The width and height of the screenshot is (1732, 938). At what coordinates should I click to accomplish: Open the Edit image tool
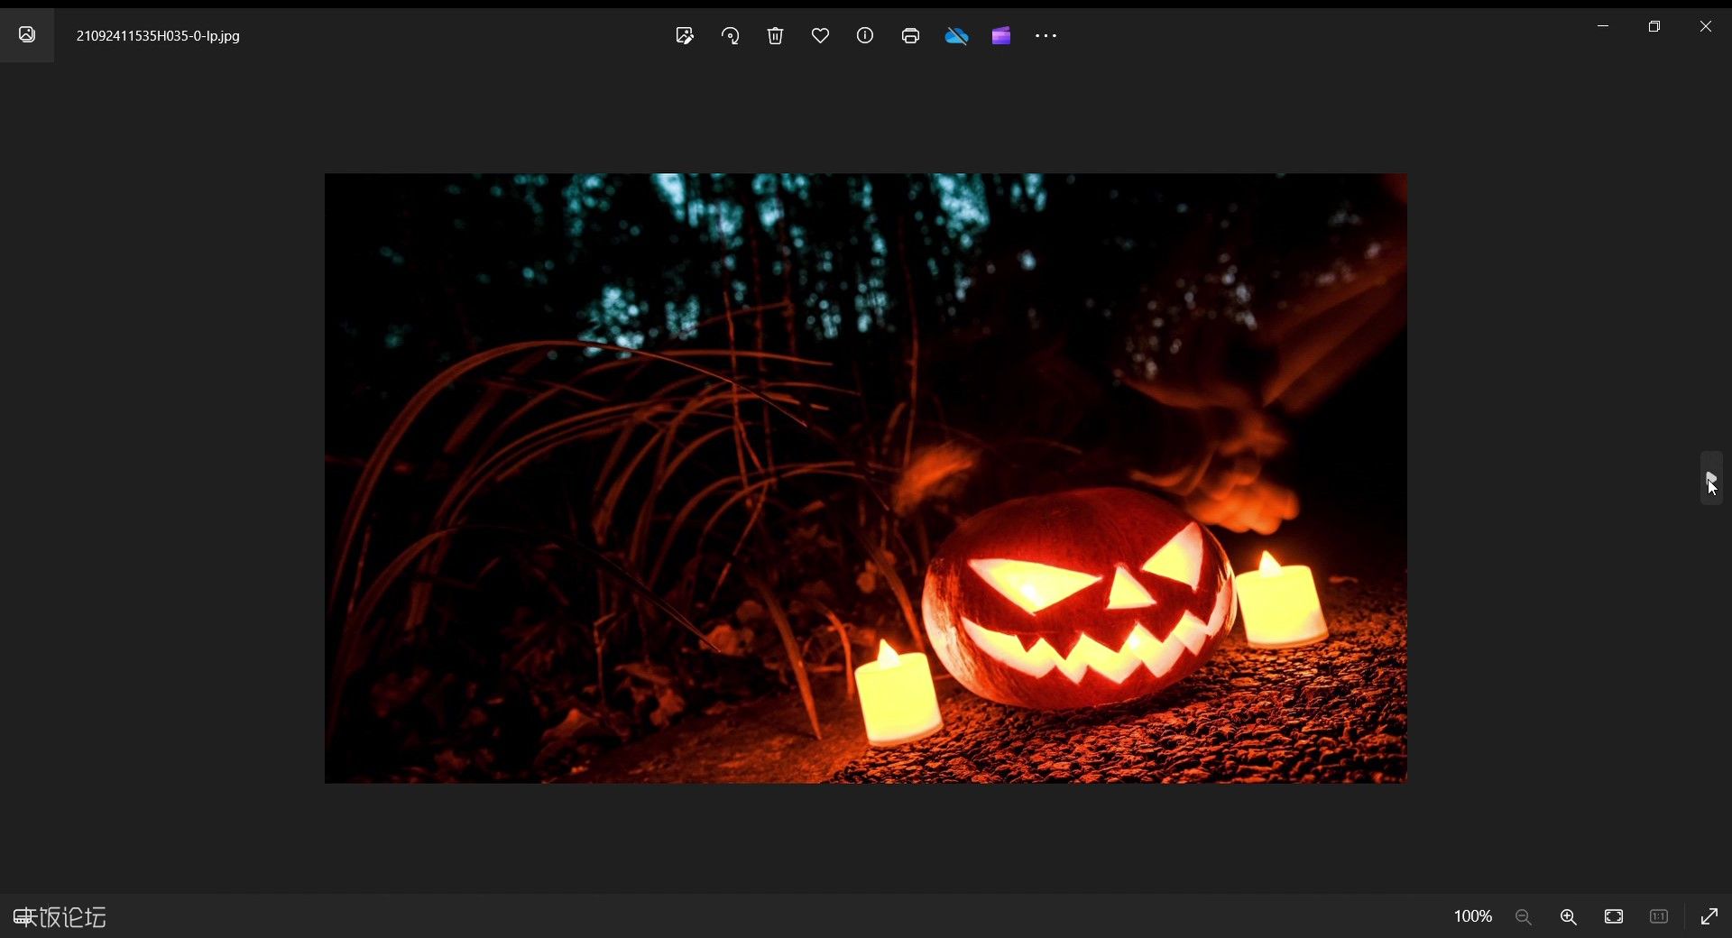pos(685,36)
